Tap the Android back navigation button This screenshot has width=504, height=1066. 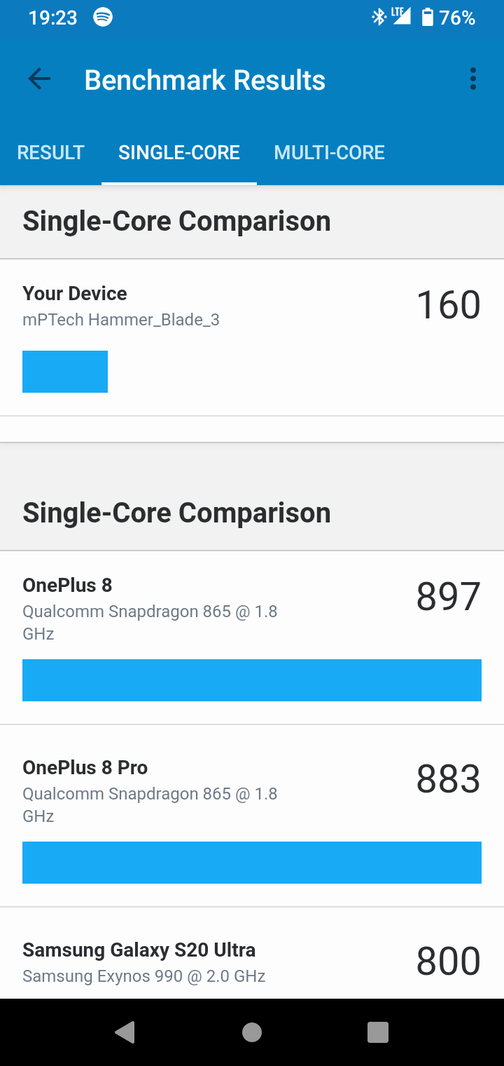tap(125, 1032)
